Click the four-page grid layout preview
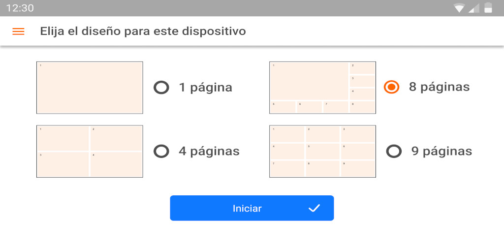Viewport: 504px width, 246px height. pos(90,151)
